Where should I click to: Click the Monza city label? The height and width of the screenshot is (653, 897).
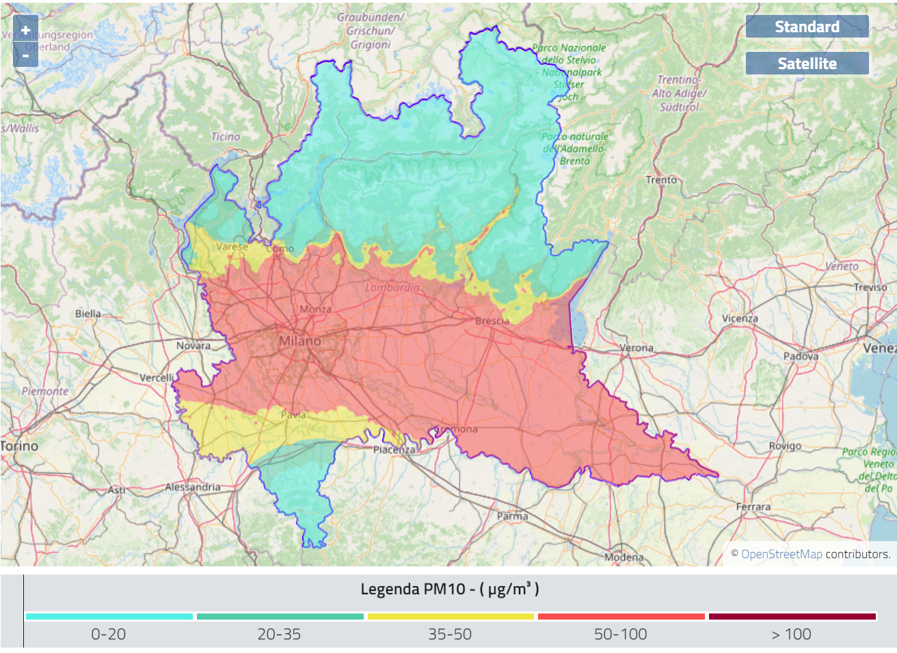click(315, 309)
